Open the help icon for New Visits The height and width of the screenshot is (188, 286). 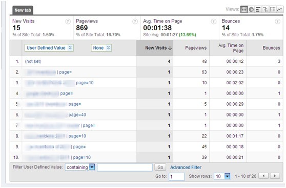pyautogui.click(x=68, y=21)
